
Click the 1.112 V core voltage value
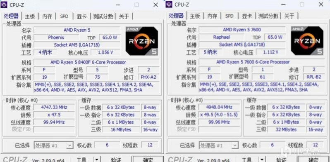(271, 52)
